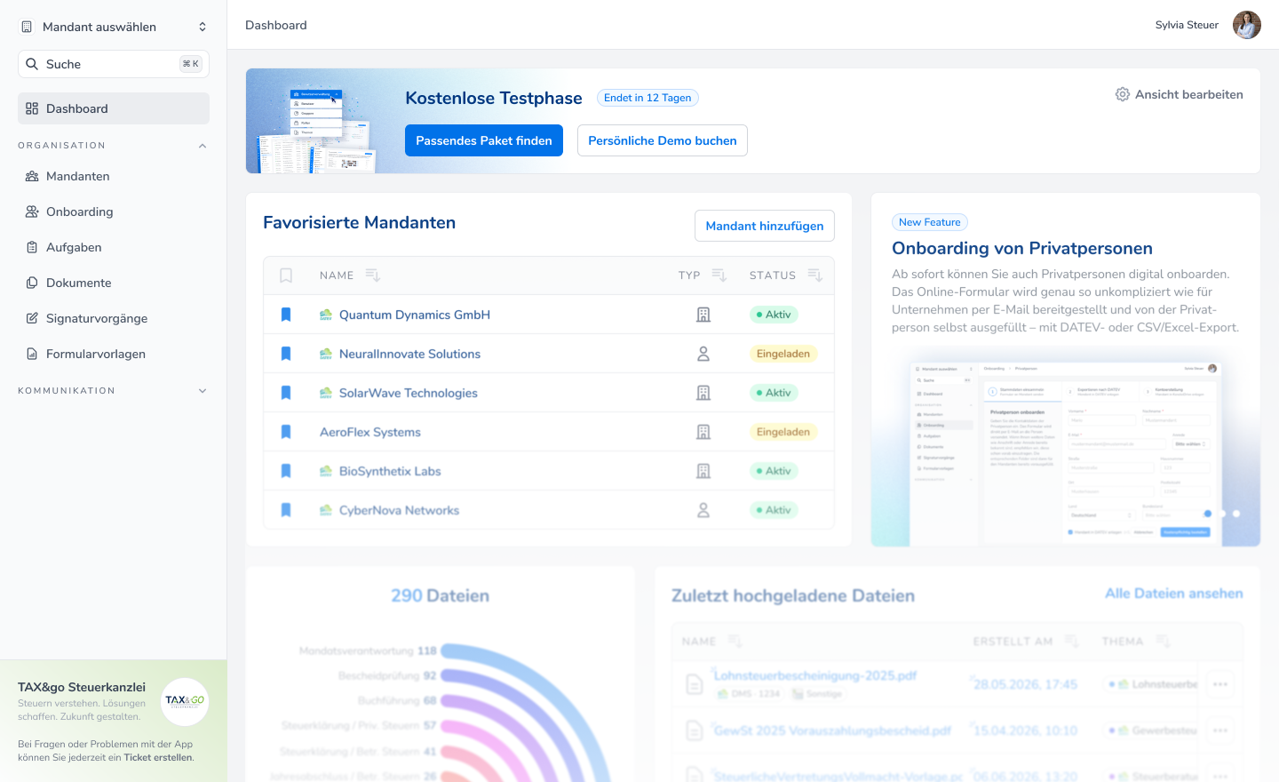1279x782 pixels.
Task: Open Sylvia Steuer's profile avatar
Action: (x=1247, y=25)
